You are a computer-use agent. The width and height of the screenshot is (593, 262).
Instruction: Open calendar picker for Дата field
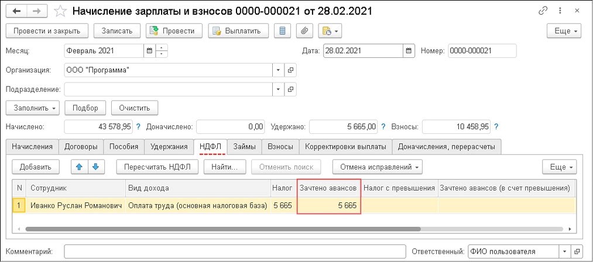pos(409,51)
